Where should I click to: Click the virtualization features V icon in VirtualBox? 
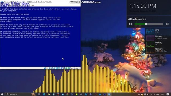tap(64, 68)
